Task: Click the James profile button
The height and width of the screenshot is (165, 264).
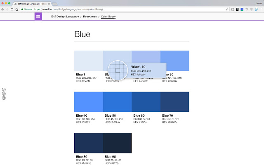Action: [x=259, y=3]
